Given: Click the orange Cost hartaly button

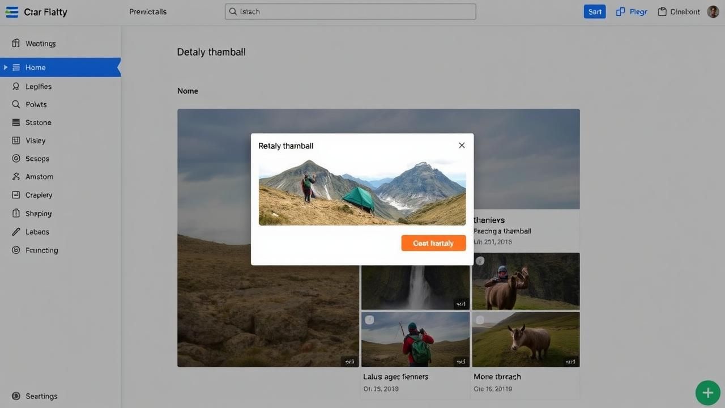Looking at the screenshot, I should click(x=433, y=243).
